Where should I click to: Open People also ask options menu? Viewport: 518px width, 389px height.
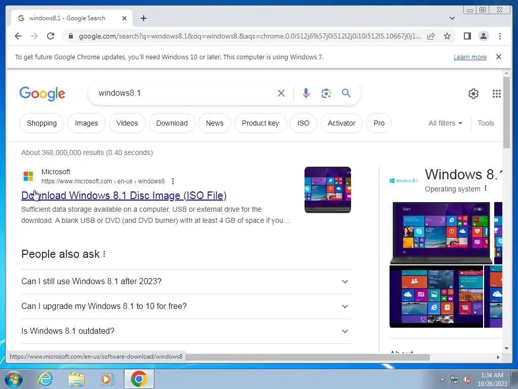pyautogui.click(x=104, y=254)
